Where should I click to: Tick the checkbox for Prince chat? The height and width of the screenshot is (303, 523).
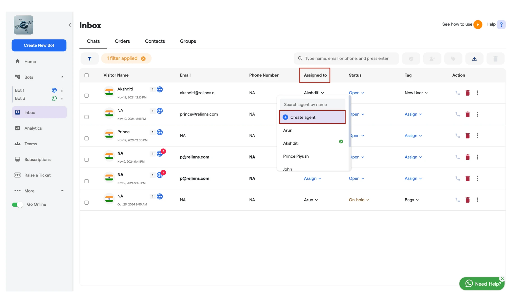pos(87,138)
